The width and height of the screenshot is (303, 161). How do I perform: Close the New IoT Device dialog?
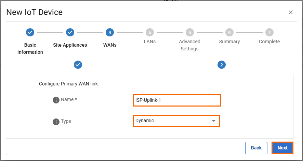click(x=291, y=12)
